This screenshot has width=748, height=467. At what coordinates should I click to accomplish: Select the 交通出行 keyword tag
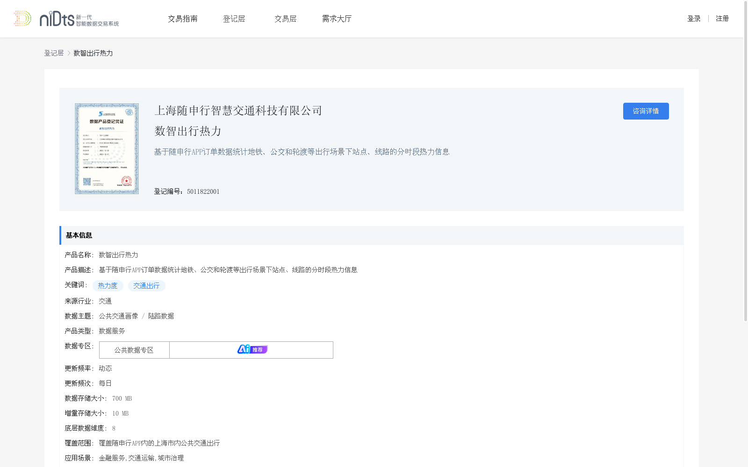point(146,286)
